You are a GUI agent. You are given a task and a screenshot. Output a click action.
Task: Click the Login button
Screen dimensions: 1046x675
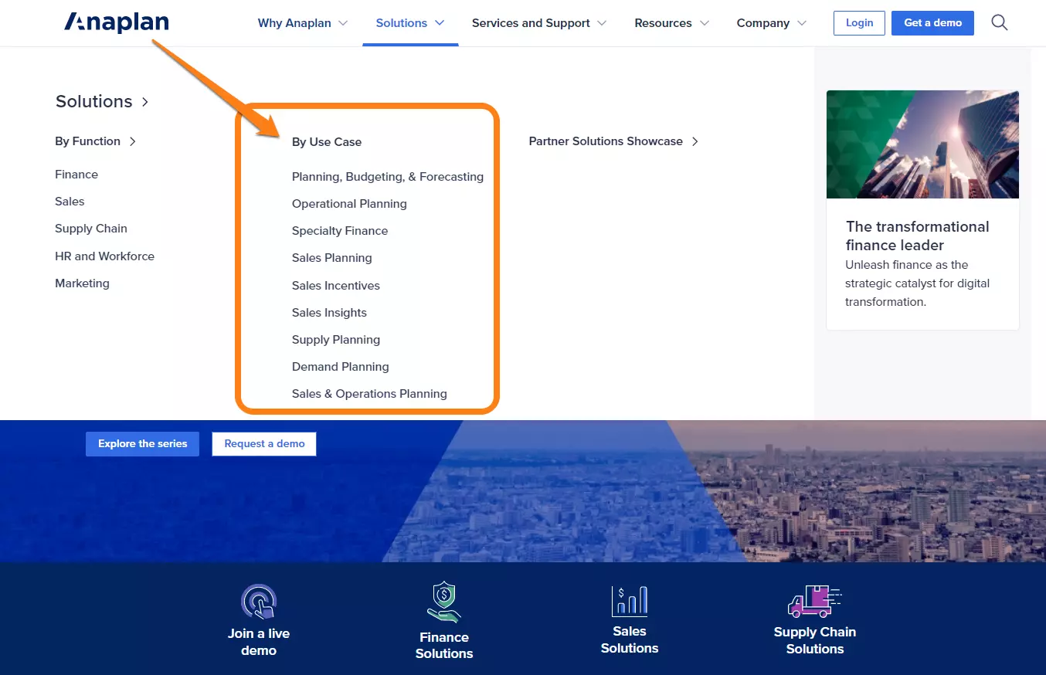click(859, 22)
